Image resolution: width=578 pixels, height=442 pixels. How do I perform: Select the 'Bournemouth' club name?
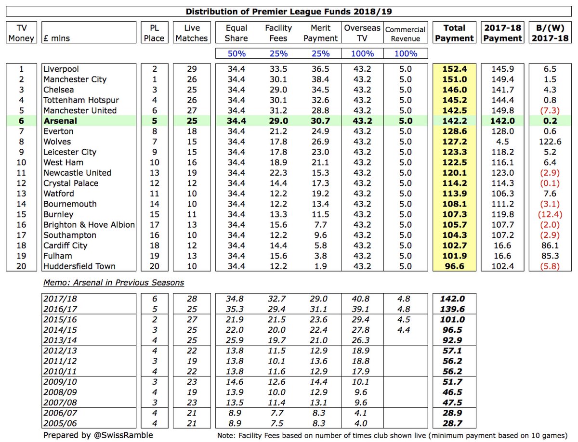pos(69,204)
